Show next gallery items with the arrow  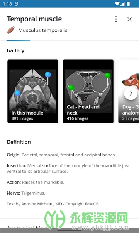[131, 94]
